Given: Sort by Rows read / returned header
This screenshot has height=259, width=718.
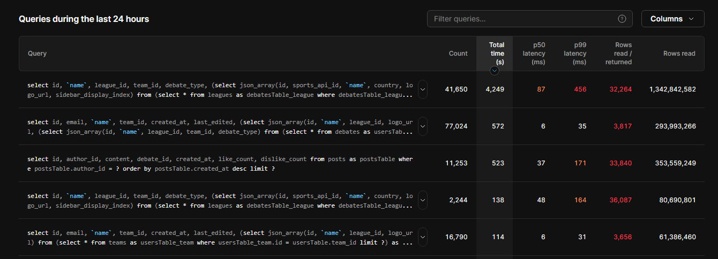Looking at the screenshot, I should coord(619,54).
